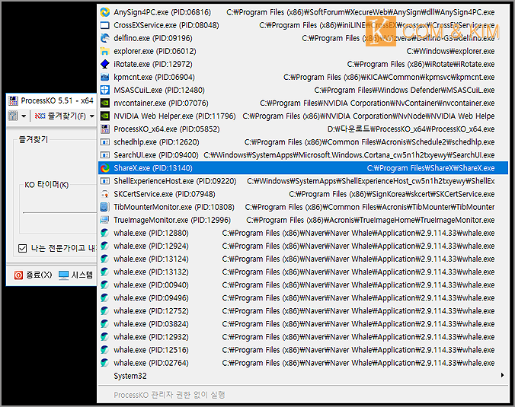This screenshot has width=515, height=407.
Task: Click the whale icon for PID:02764
Action: [x=105, y=363]
